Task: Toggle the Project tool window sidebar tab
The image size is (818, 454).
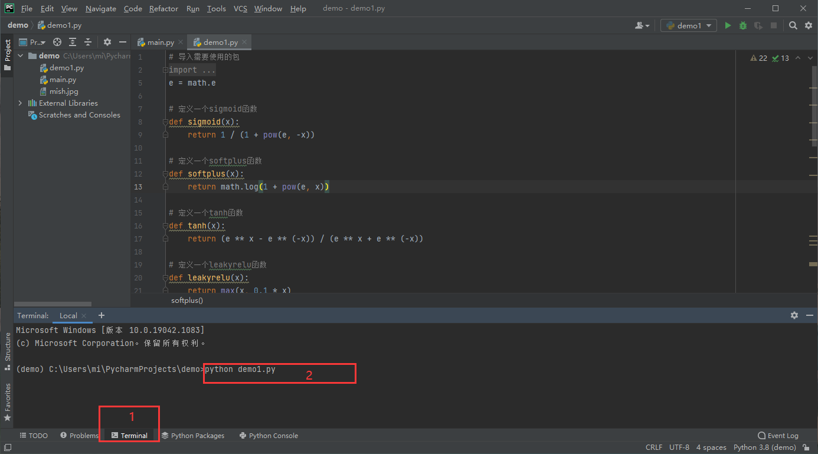Action: (8, 54)
